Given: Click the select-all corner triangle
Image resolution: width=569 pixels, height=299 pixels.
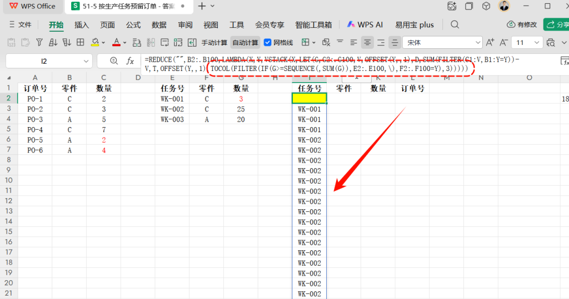Looking at the screenshot, I should (x=9, y=78).
